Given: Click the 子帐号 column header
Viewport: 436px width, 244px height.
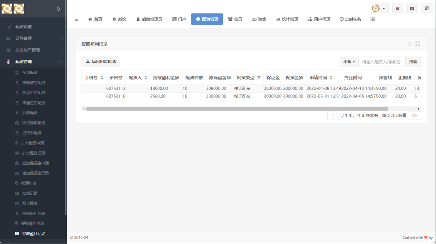Looking at the screenshot, I should click(x=116, y=78).
